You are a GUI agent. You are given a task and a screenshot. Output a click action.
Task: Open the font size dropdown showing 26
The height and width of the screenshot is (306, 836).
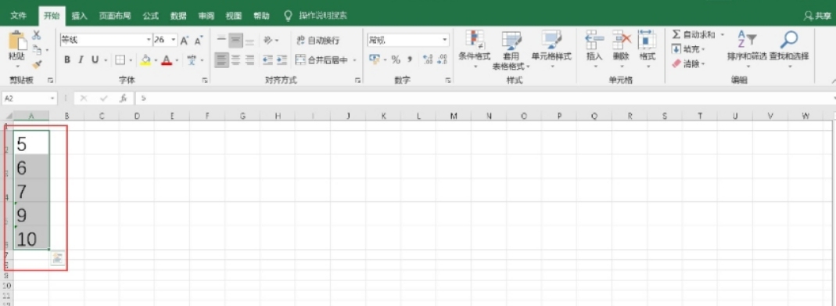[174, 40]
